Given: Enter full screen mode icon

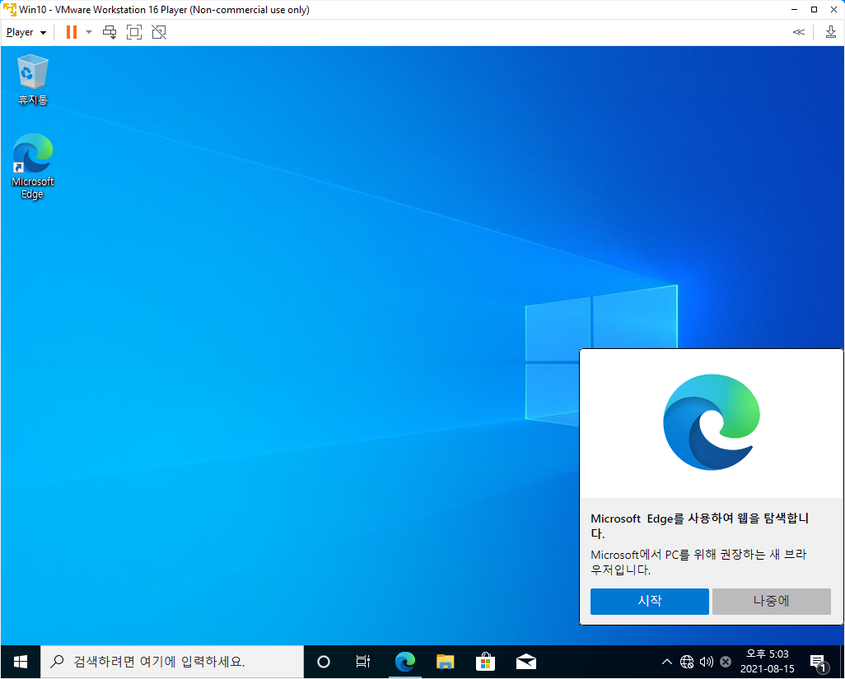Looking at the screenshot, I should click(134, 32).
